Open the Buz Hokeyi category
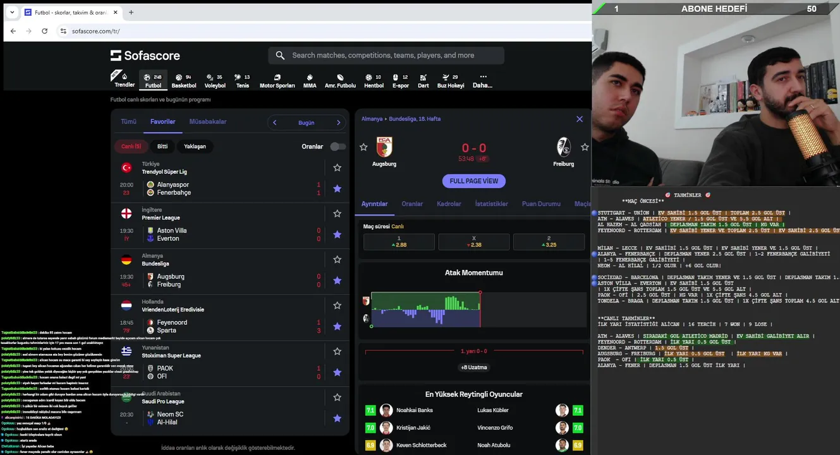This screenshot has width=840, height=455. pyautogui.click(x=451, y=80)
